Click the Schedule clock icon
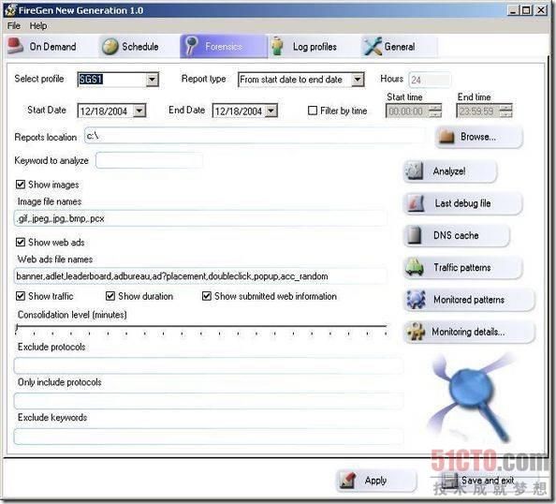556x504 pixels. pos(110,47)
